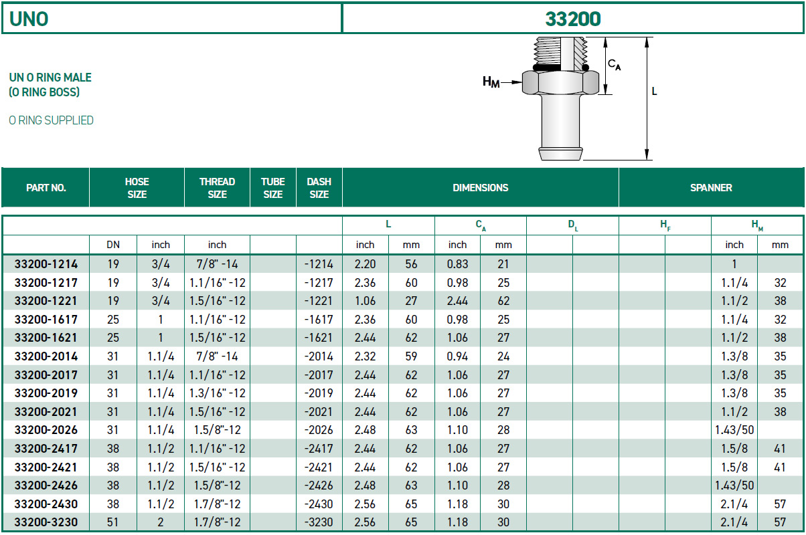Click the PART NO. column header

[46, 188]
